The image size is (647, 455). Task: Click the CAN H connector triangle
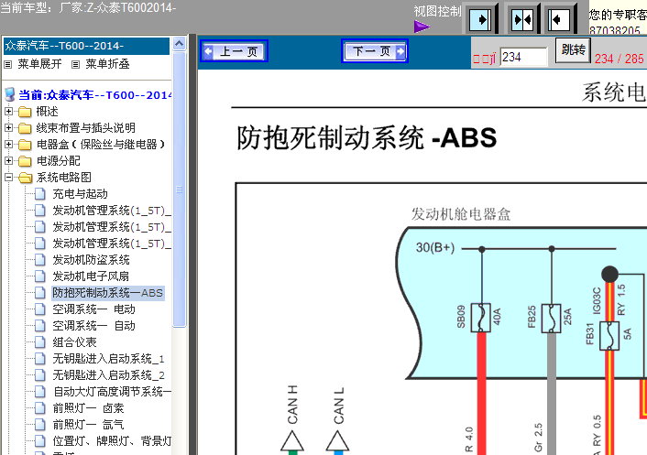pyautogui.click(x=292, y=441)
